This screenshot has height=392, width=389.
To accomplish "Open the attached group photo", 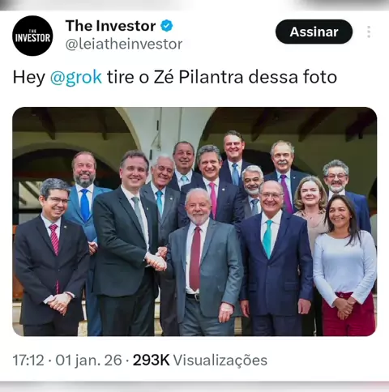I will 194,221.
